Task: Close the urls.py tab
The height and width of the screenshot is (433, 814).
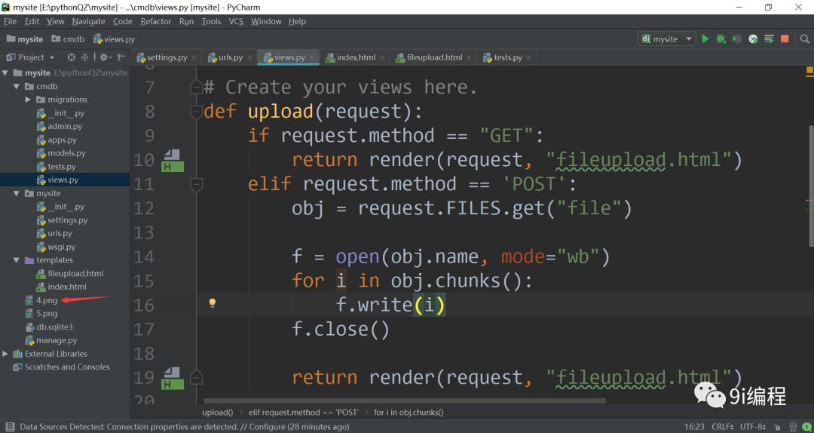Action: pyautogui.click(x=249, y=57)
